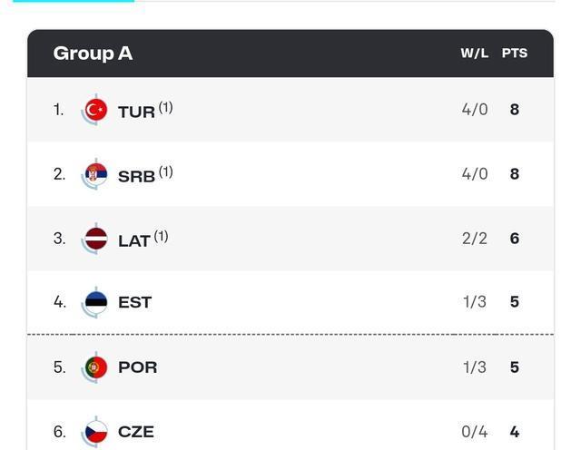Click the PTS column header
The width and height of the screenshot is (581, 450).
pos(514,54)
